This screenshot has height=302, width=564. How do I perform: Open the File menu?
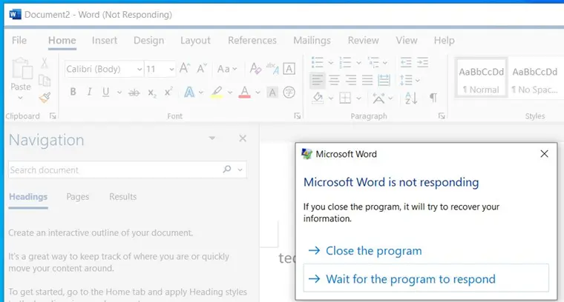pos(19,40)
